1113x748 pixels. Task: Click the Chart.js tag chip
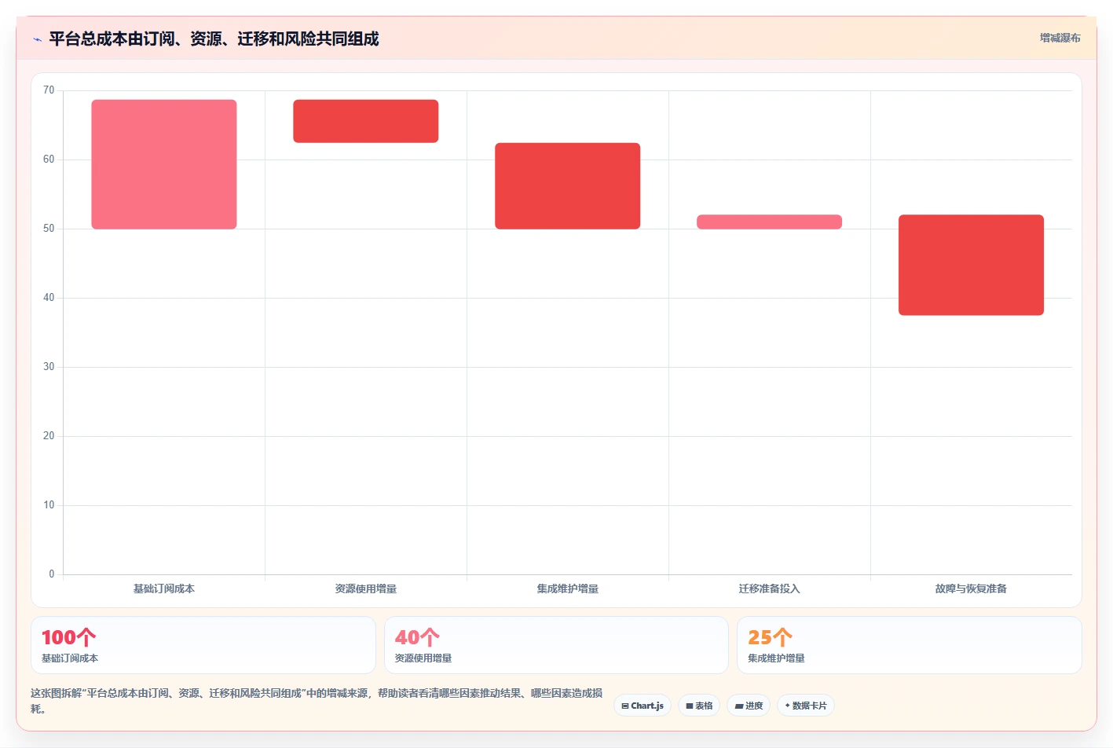pyautogui.click(x=643, y=706)
